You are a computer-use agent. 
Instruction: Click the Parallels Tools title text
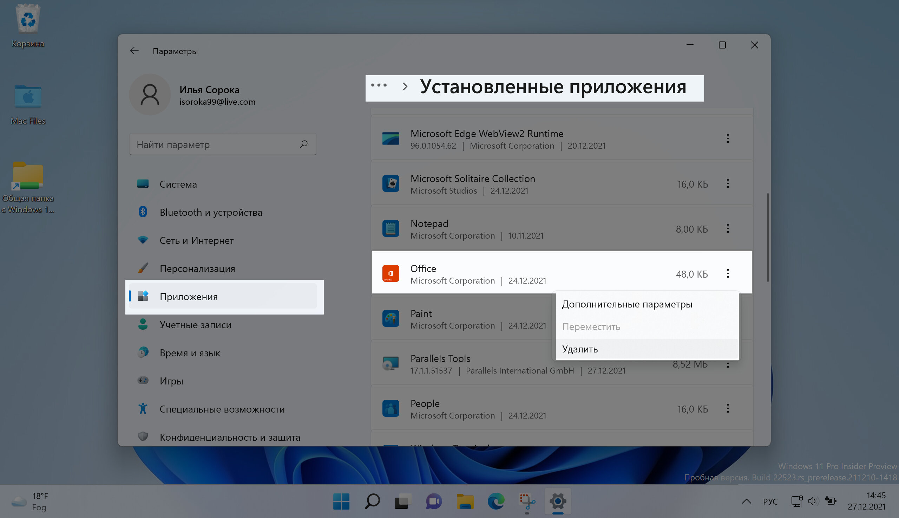pyautogui.click(x=440, y=358)
